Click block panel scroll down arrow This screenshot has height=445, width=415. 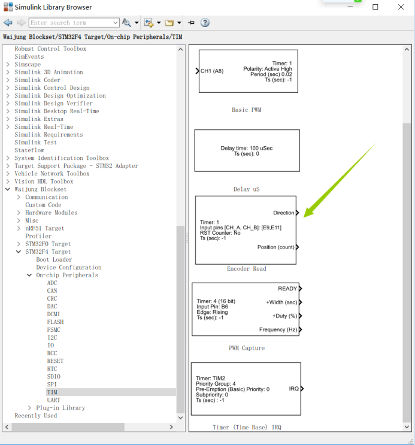click(x=407, y=427)
